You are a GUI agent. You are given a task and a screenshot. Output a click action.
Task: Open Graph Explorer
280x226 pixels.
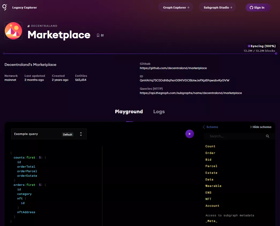click(x=176, y=7)
